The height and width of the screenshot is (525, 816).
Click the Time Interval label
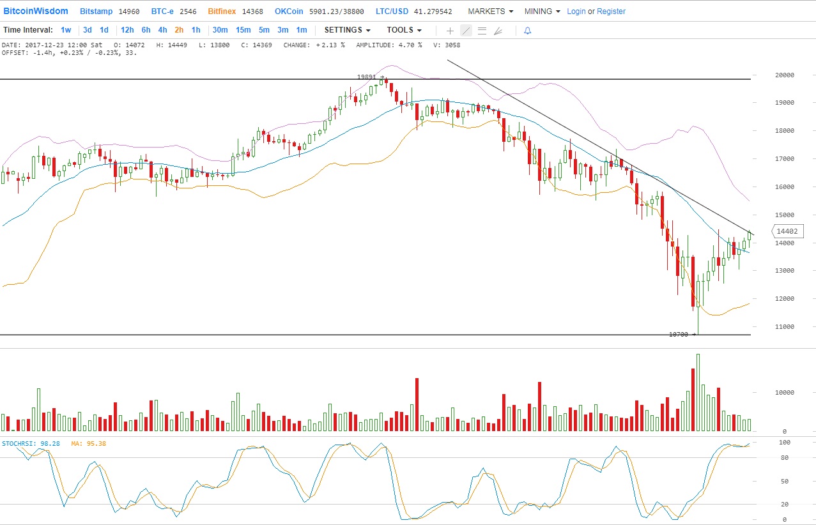(28, 30)
